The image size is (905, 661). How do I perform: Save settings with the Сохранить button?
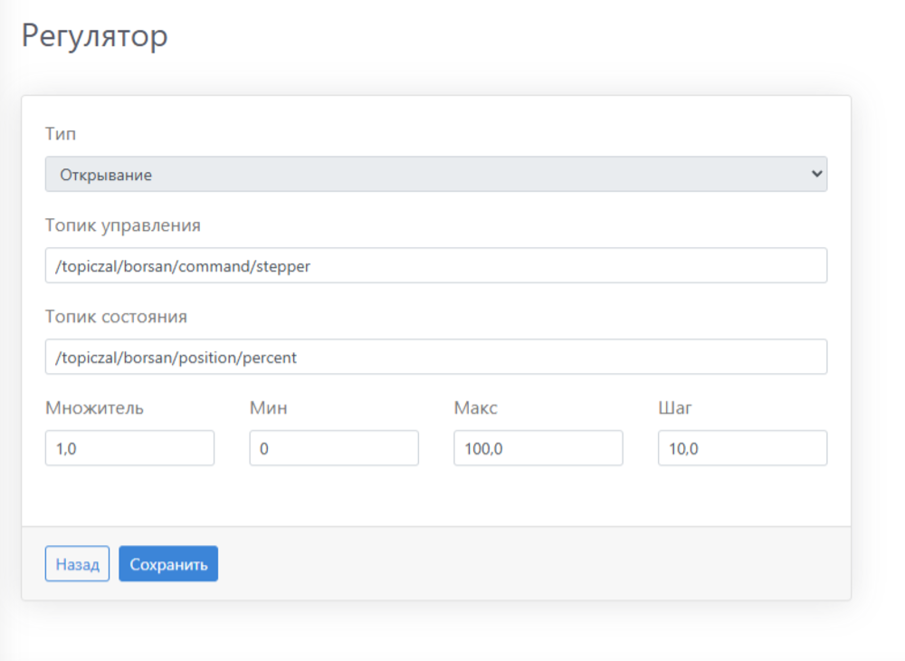point(168,563)
